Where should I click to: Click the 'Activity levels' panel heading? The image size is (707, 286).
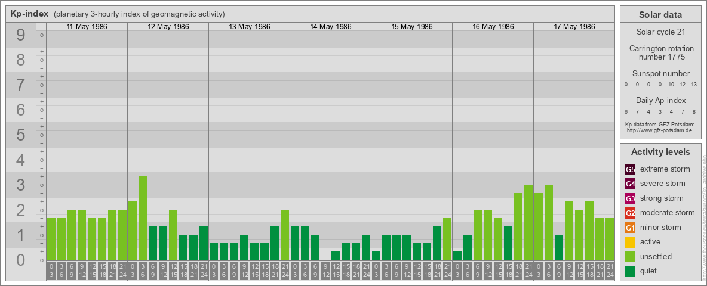pyautogui.click(x=660, y=152)
